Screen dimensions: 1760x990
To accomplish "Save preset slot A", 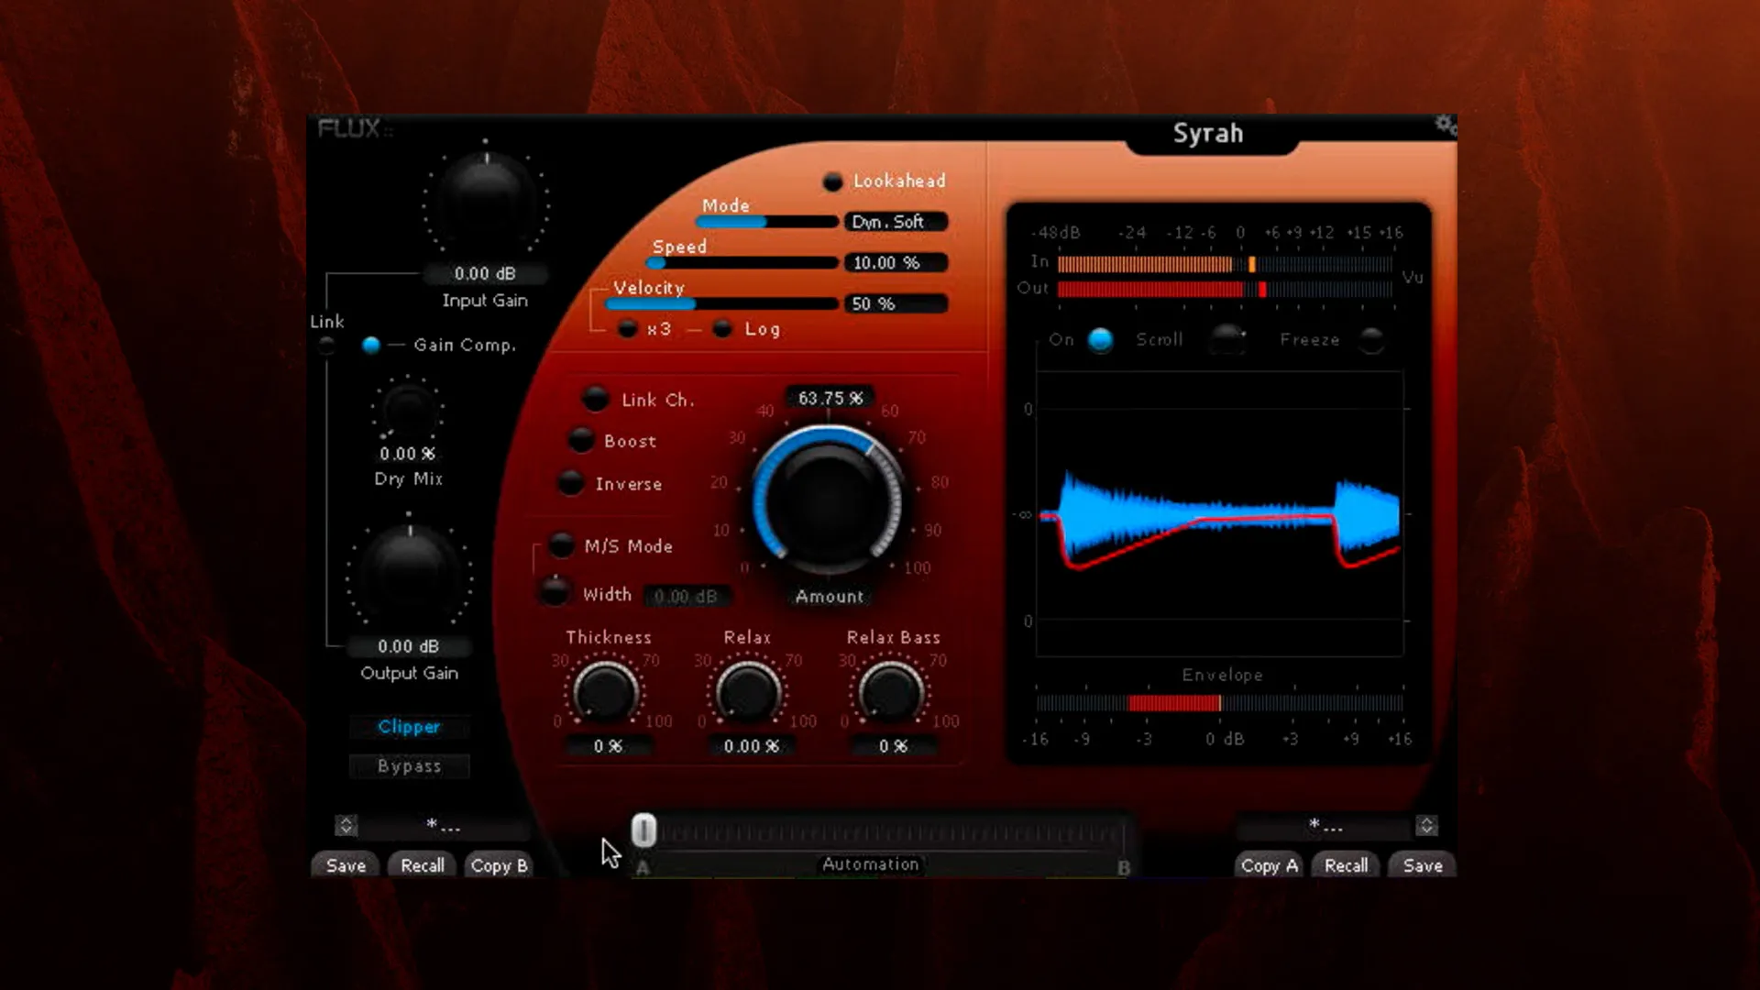I will (346, 865).
